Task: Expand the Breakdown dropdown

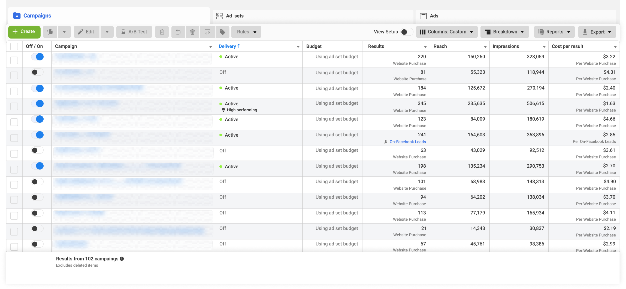Action: [x=505, y=32]
